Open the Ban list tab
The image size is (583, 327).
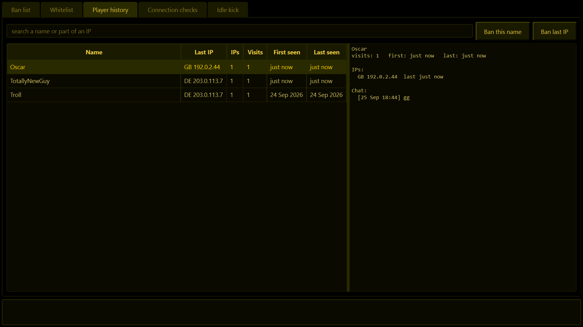click(21, 10)
